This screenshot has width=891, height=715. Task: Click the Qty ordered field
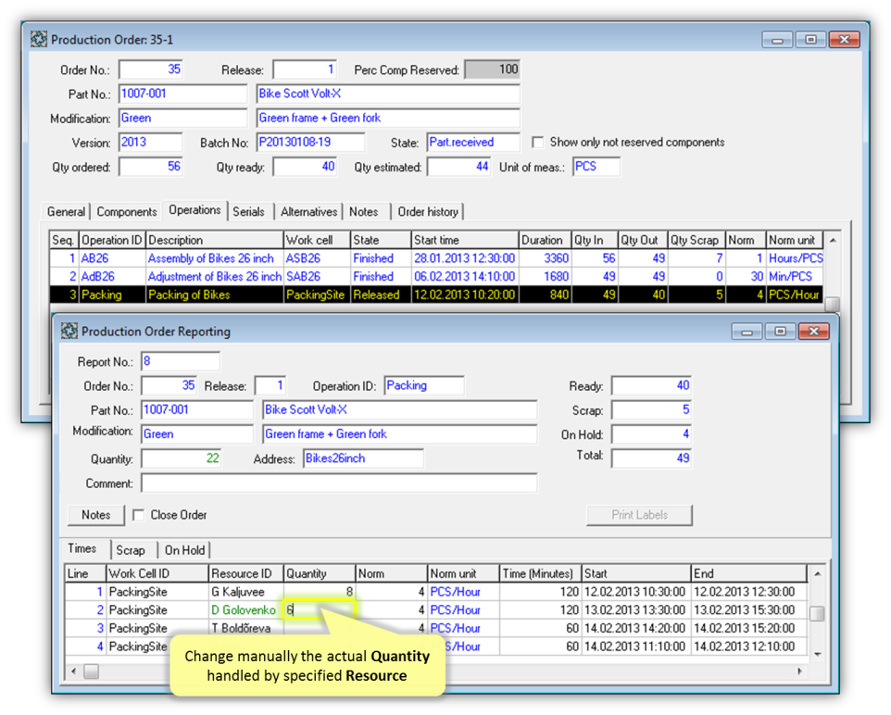click(151, 167)
